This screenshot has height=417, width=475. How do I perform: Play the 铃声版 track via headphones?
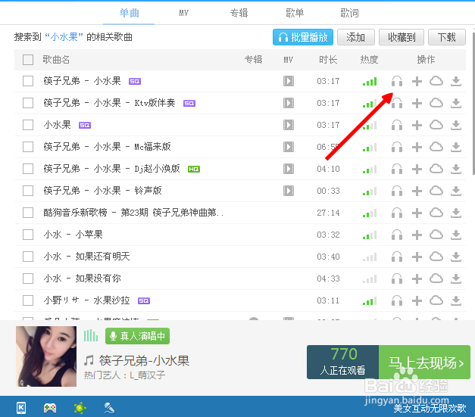(x=397, y=191)
